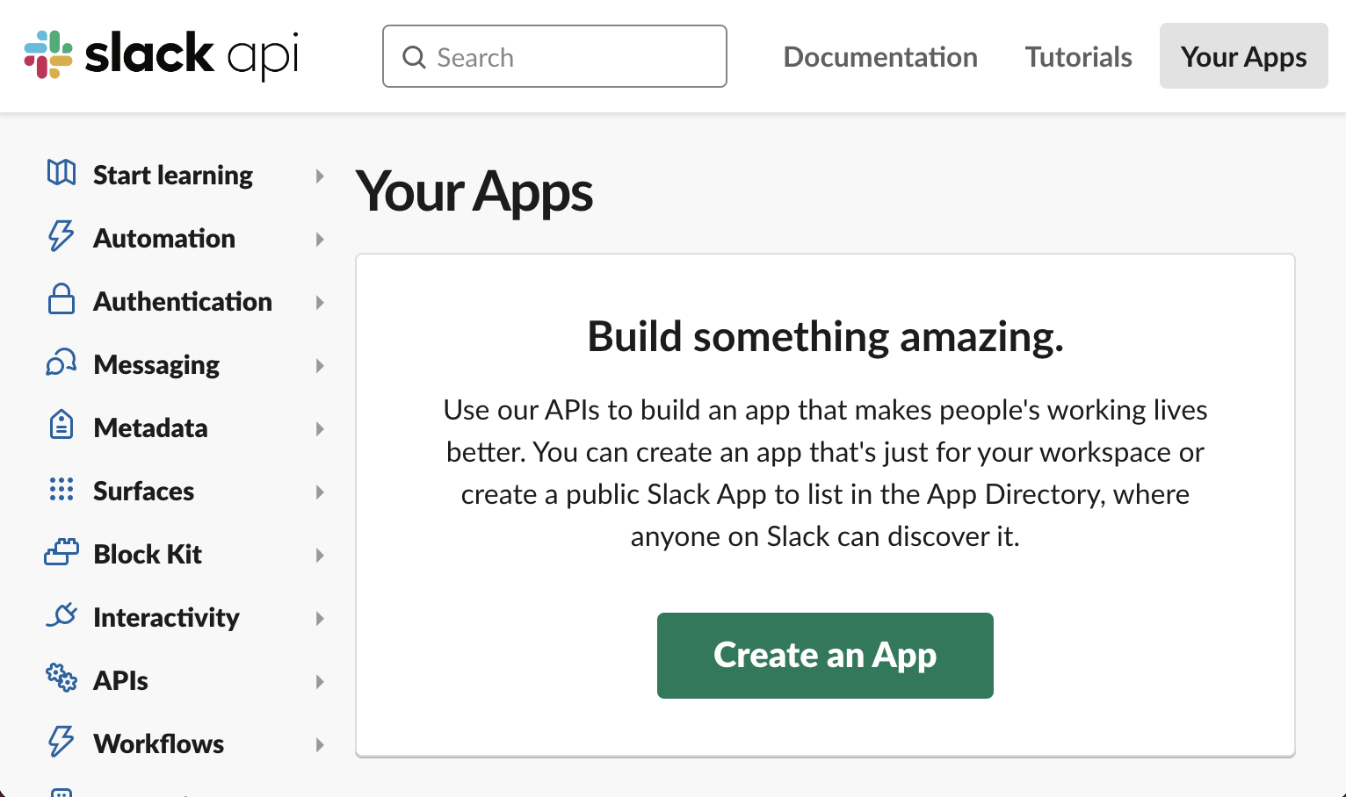Click the APIs gears icon
Image resolution: width=1346 pixels, height=797 pixels.
tap(62, 678)
